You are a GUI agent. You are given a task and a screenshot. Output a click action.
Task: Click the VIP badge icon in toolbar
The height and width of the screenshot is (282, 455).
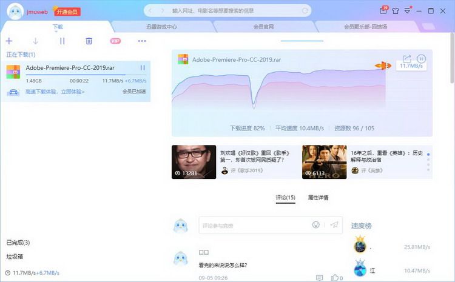[115, 41]
